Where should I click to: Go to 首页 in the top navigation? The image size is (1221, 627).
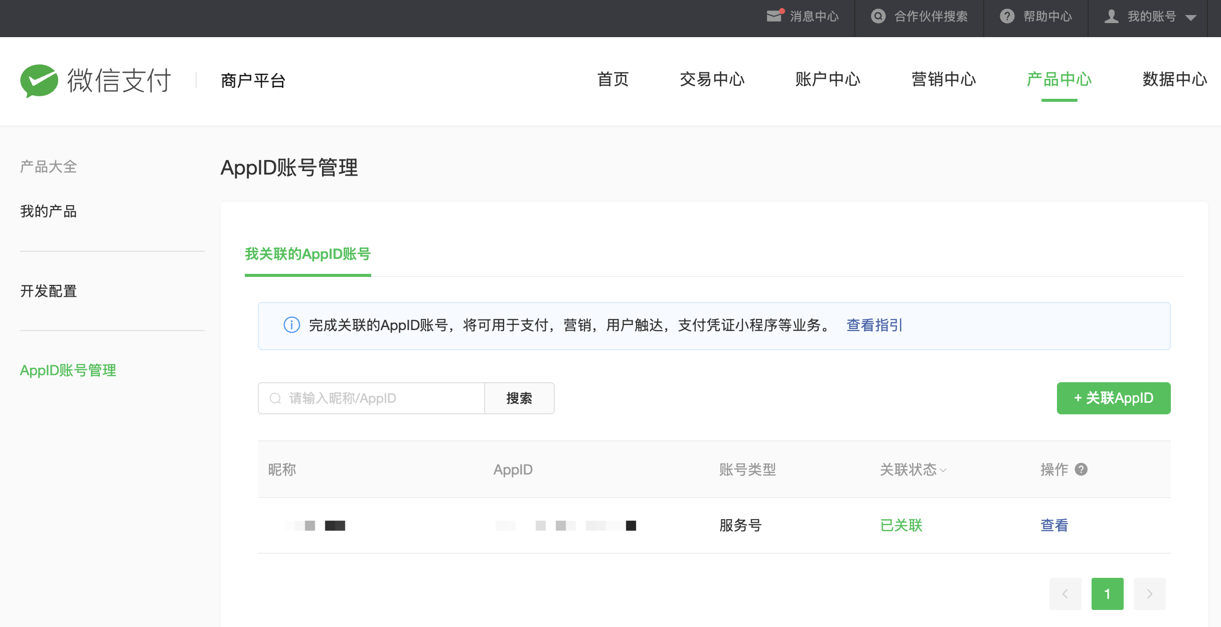tap(613, 79)
